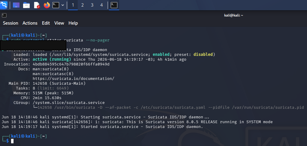Click the show desktop panel icon

coord(16,5)
